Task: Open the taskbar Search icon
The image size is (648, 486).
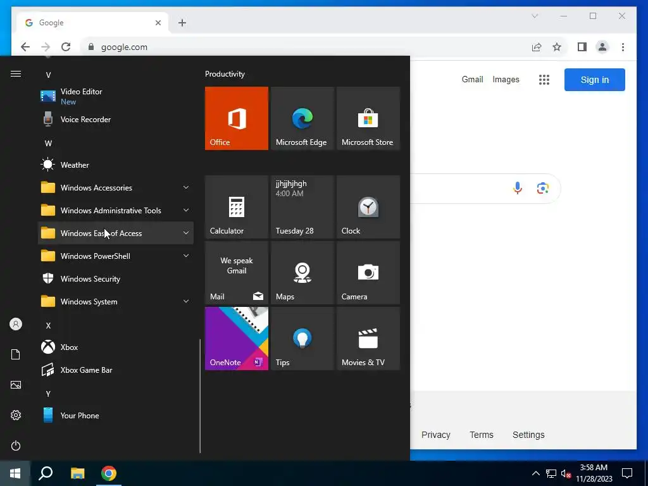Action: pos(46,473)
